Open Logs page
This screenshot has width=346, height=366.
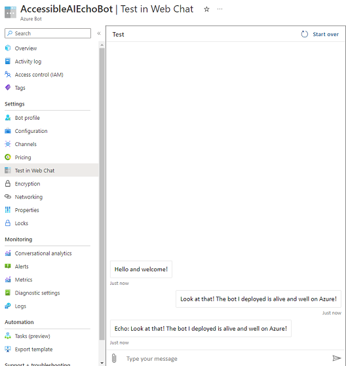tap(20, 306)
